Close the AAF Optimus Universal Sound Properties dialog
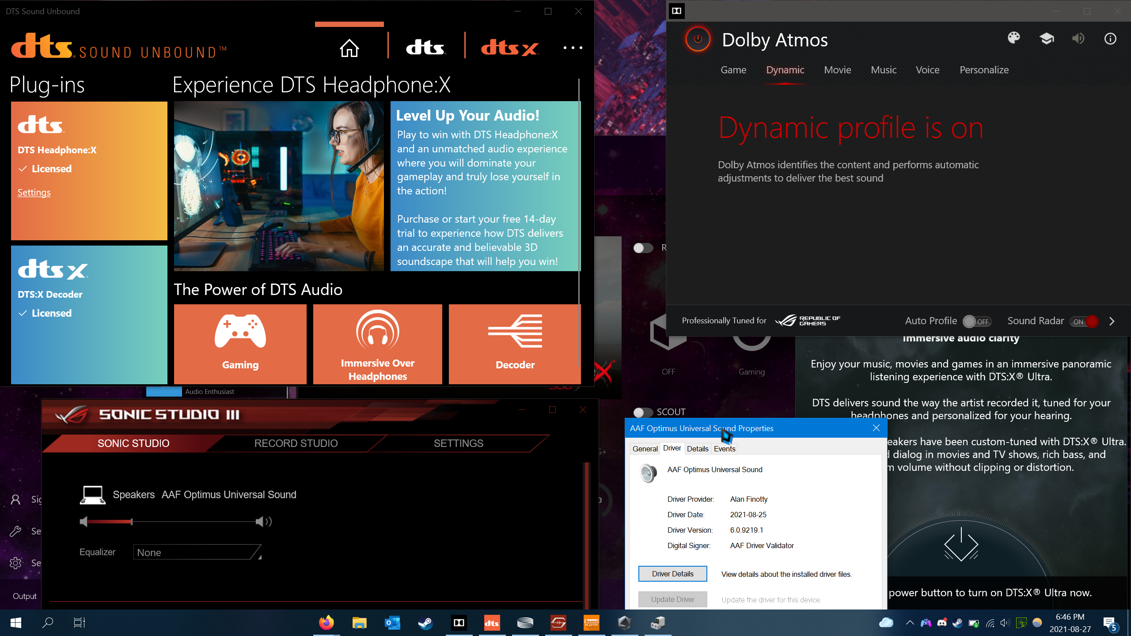Viewport: 1131px width, 636px height. [877, 428]
